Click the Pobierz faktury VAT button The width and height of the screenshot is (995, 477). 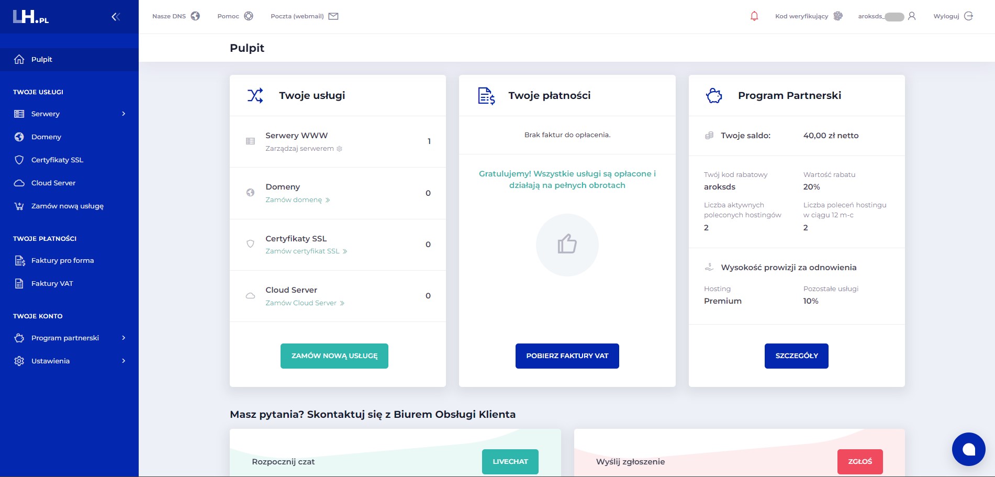pos(567,356)
